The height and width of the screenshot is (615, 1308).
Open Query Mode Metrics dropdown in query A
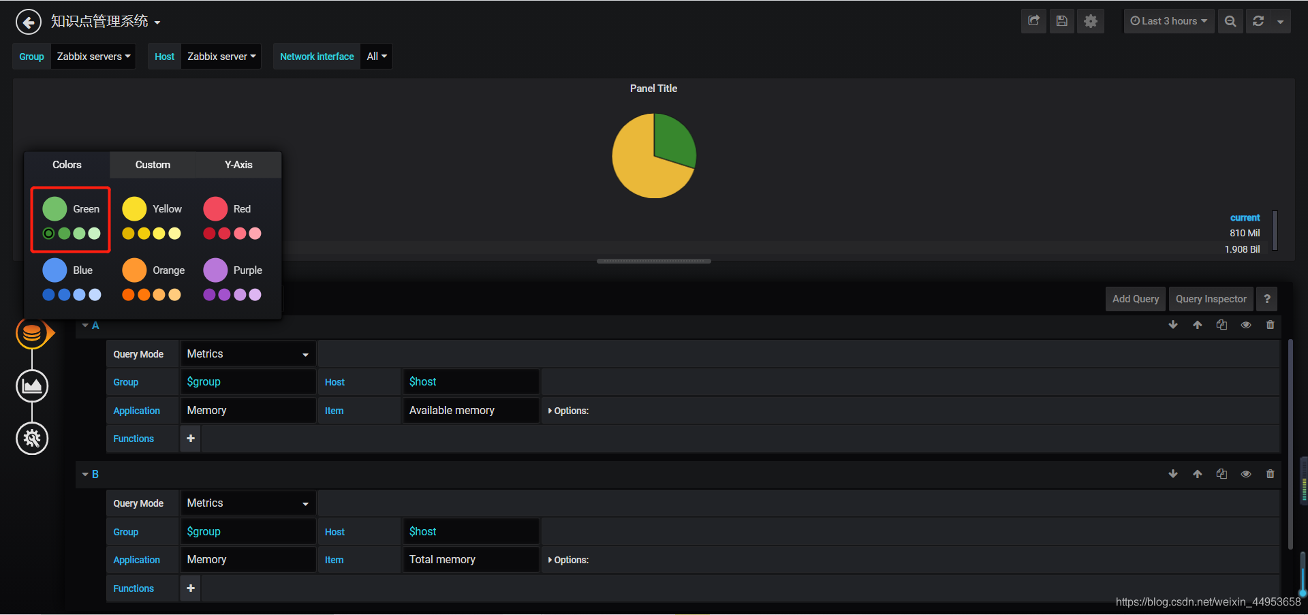pos(248,354)
